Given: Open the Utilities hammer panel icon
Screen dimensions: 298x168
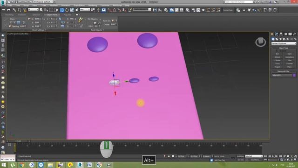Looking at the screenshot, I should [294, 34].
